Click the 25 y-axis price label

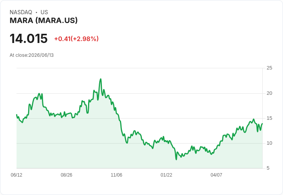[269, 68]
